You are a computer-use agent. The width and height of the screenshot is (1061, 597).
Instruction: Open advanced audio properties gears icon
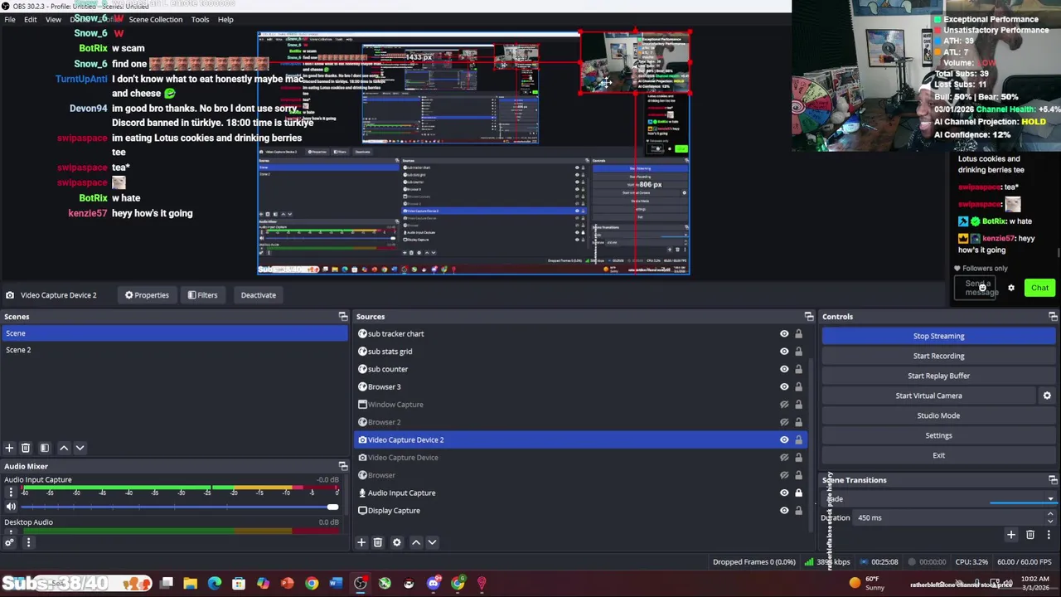click(x=9, y=543)
